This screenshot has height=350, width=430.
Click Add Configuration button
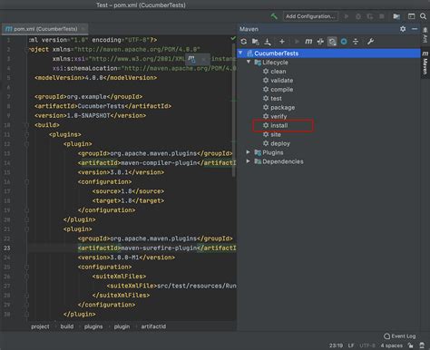(310, 16)
